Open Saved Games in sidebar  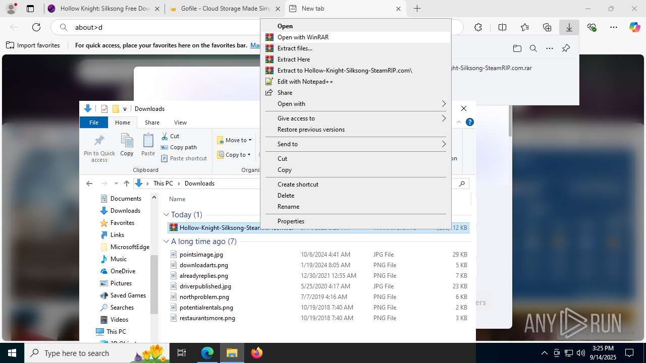pyautogui.click(x=128, y=295)
